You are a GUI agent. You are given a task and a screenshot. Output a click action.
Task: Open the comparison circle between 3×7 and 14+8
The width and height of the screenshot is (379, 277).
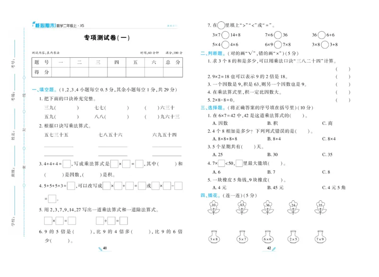click(x=225, y=34)
